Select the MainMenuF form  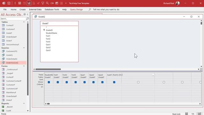coord(11,92)
